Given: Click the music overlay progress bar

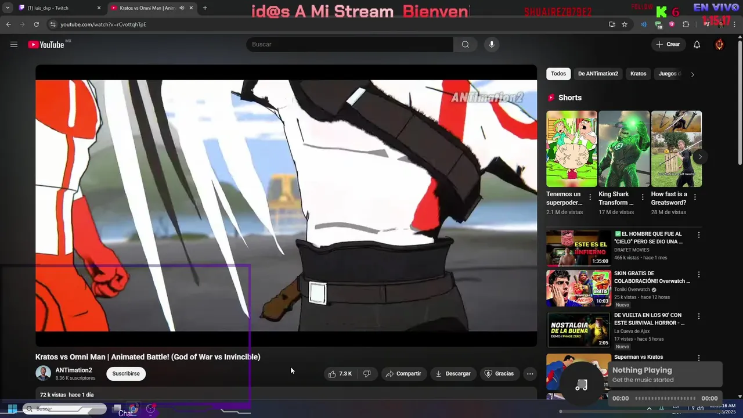Looking at the screenshot, I should pyautogui.click(x=665, y=398).
